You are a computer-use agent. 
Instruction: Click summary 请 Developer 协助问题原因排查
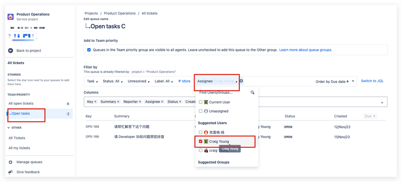click(x=139, y=137)
